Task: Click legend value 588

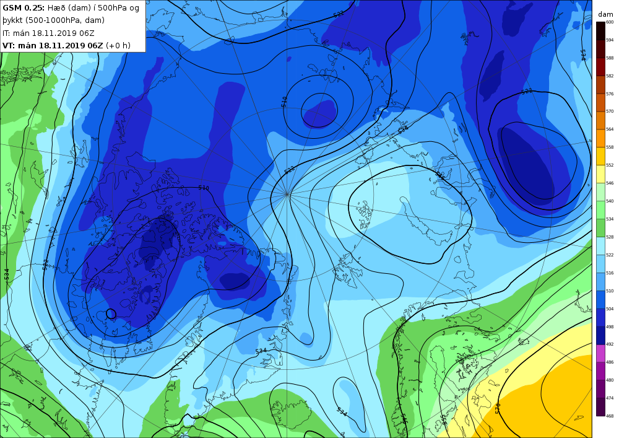Action: click(610, 58)
